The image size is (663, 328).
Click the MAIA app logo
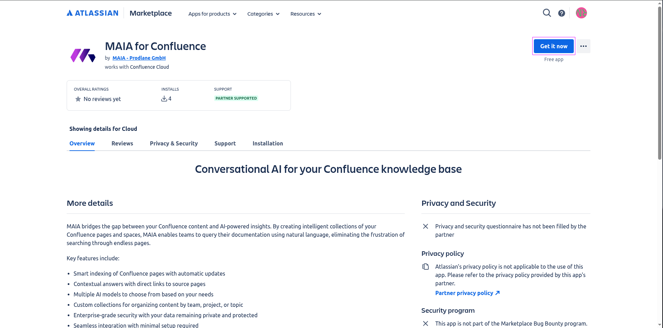tap(83, 56)
